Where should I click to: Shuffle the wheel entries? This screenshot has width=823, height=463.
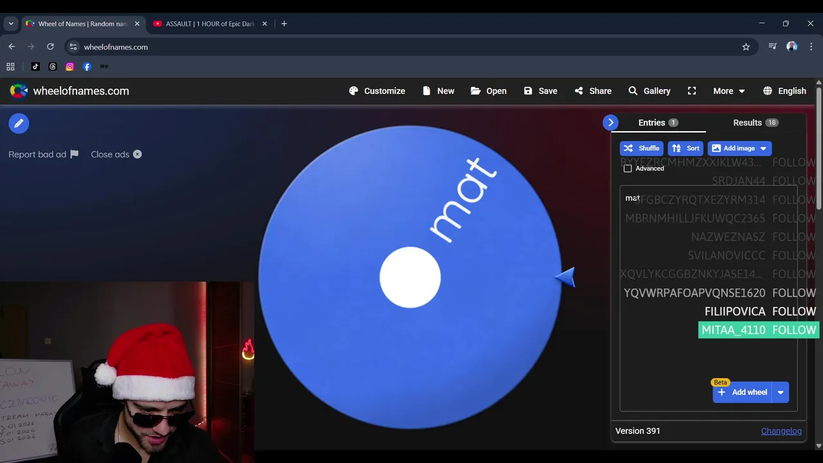(x=642, y=148)
